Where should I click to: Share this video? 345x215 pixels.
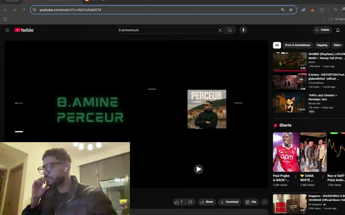click(206, 202)
